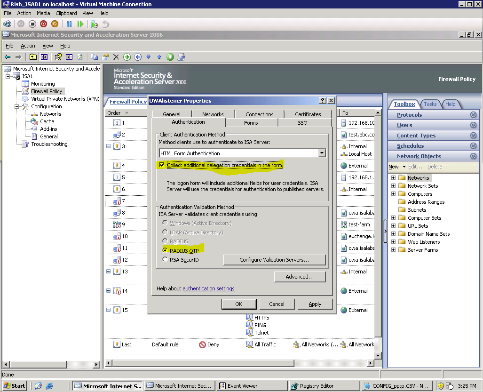Open the authentication settings help link
The image size is (483, 392).
pyautogui.click(x=208, y=288)
